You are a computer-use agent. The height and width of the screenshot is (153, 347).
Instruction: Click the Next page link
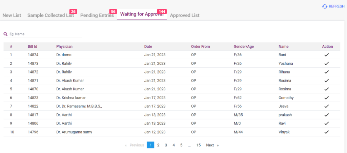click(210, 145)
